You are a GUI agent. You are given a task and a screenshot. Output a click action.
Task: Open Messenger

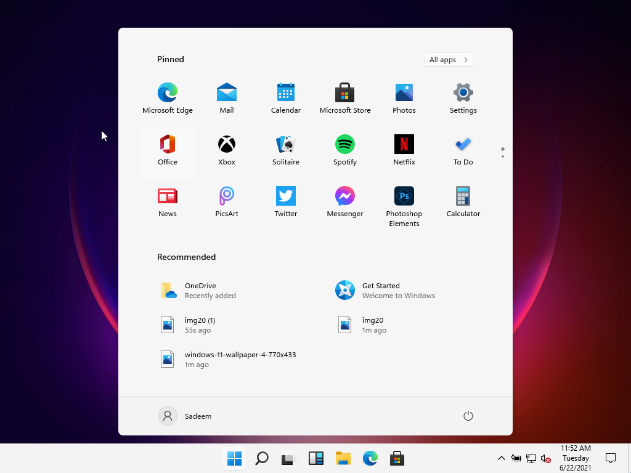[x=345, y=202]
